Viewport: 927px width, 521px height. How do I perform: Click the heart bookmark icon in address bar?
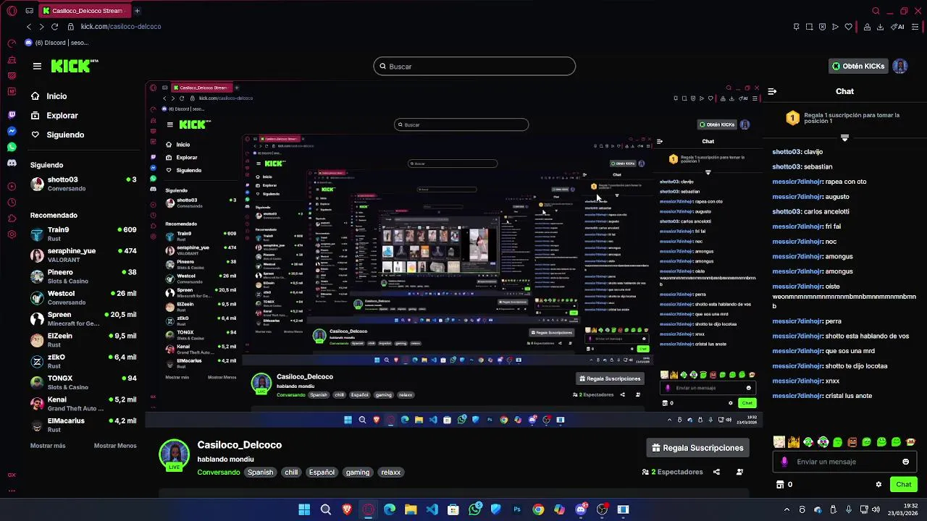pyautogui.click(x=848, y=27)
